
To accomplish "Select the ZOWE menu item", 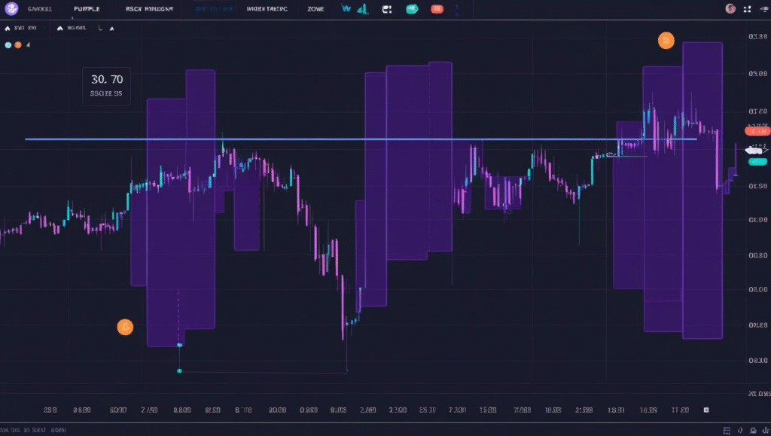I will (315, 9).
